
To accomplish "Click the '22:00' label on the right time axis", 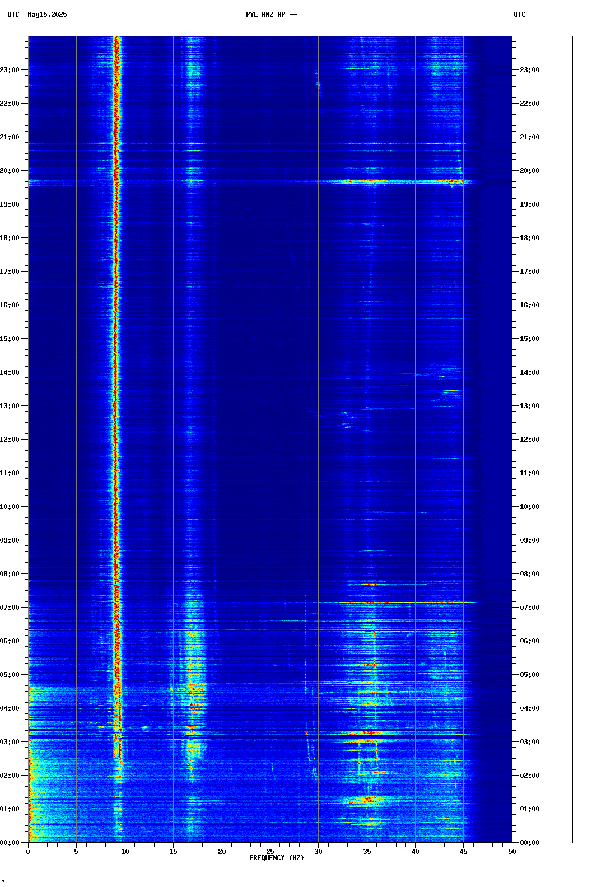I will pos(530,104).
